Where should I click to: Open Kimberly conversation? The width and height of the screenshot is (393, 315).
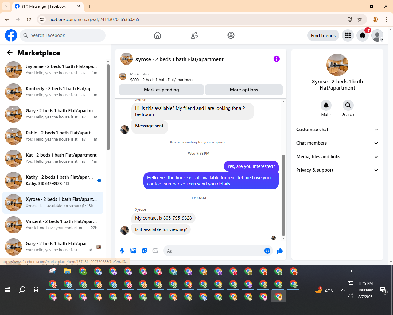click(x=53, y=92)
